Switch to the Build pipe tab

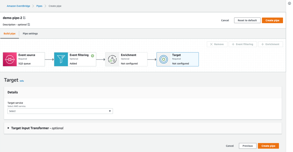pos(9,33)
